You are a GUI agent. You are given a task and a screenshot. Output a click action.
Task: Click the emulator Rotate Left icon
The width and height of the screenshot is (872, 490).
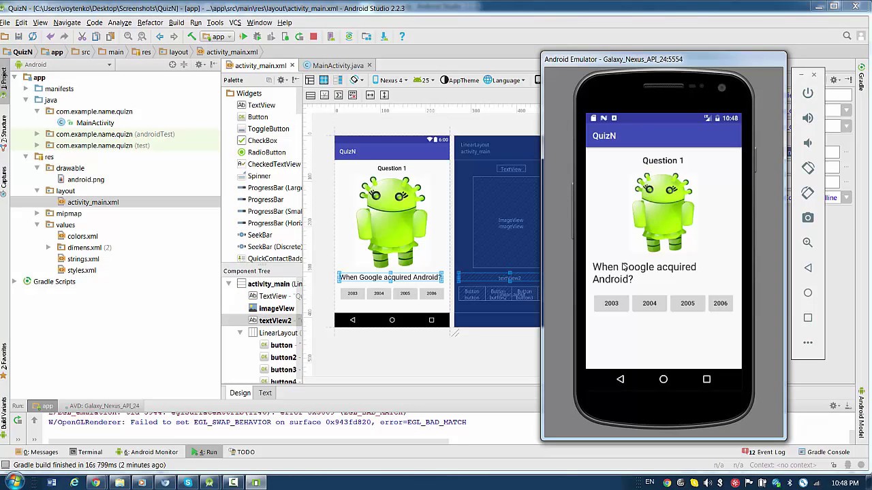tap(808, 167)
